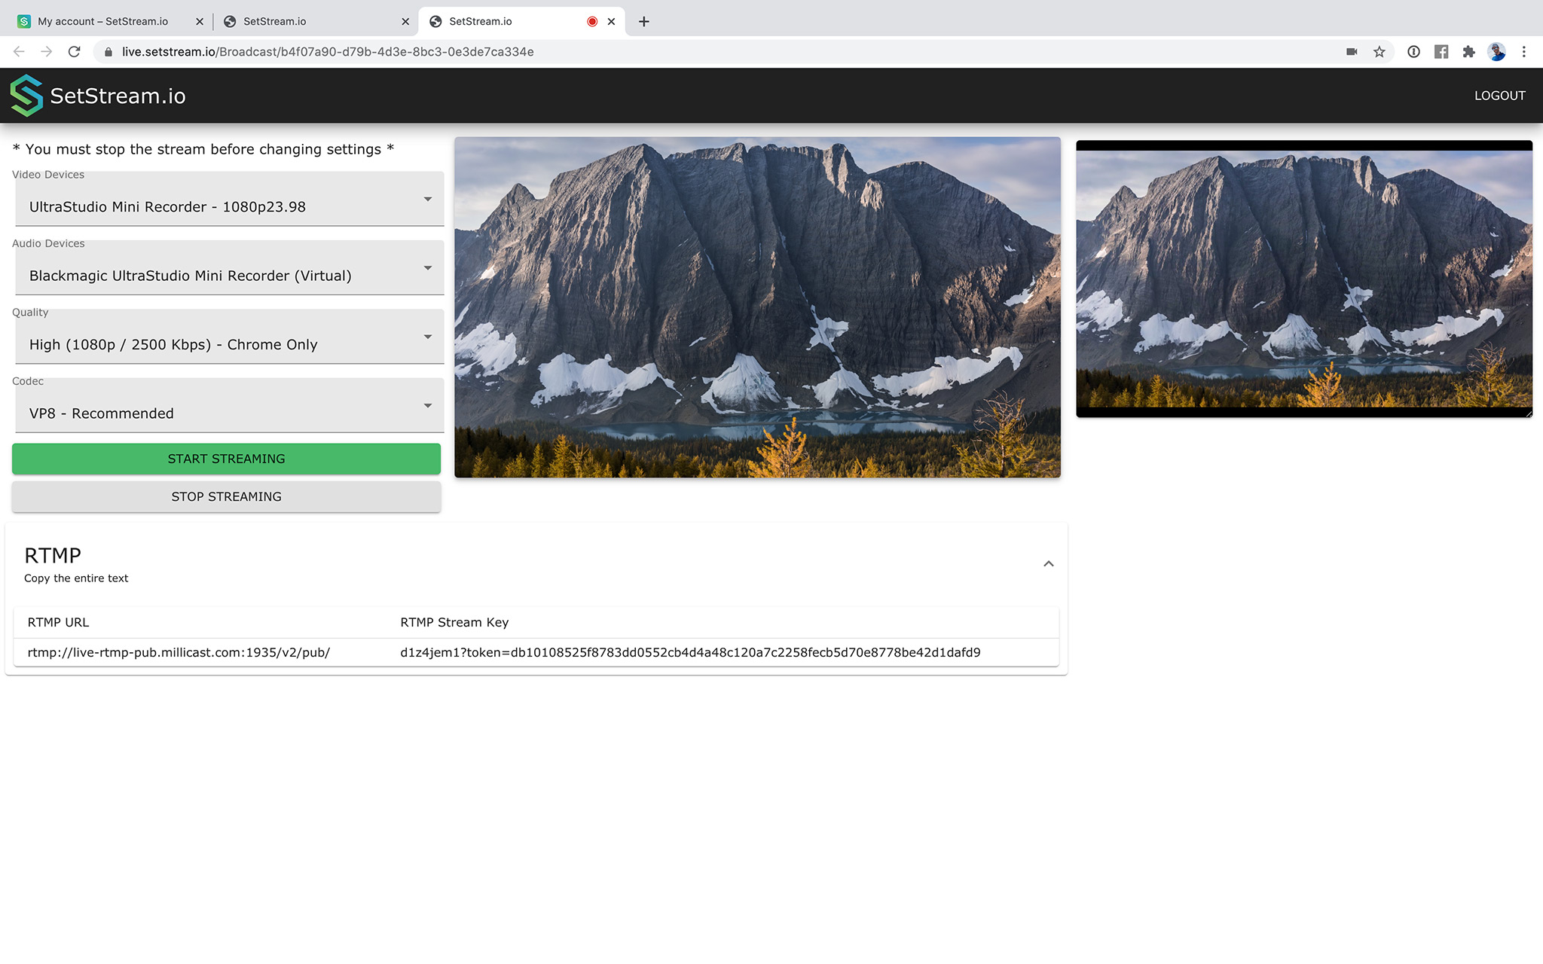Close the active recording SetStream.io tab

pos(611,22)
